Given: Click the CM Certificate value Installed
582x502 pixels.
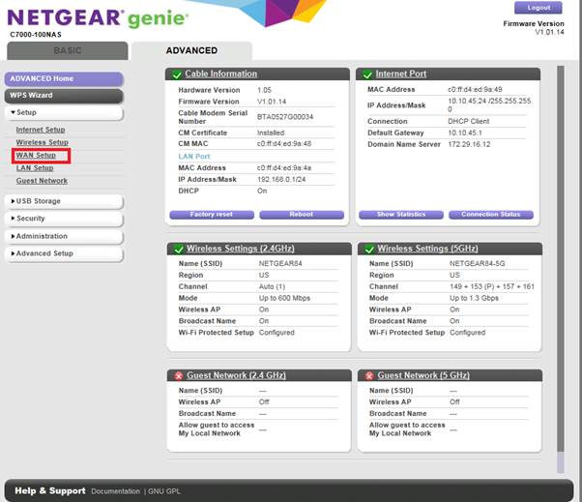Looking at the screenshot, I should (271, 133).
